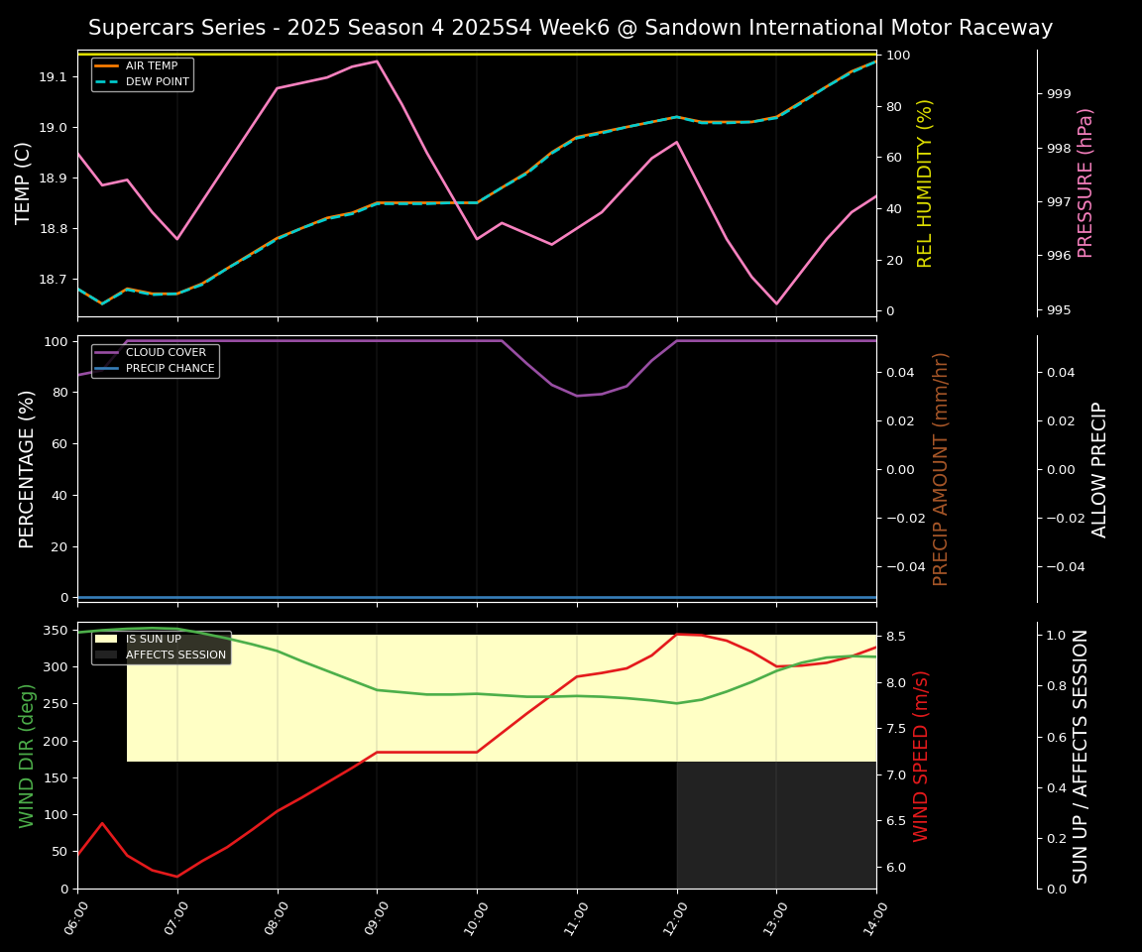Click the PERCENTAGE (%) axis label

point(27,469)
